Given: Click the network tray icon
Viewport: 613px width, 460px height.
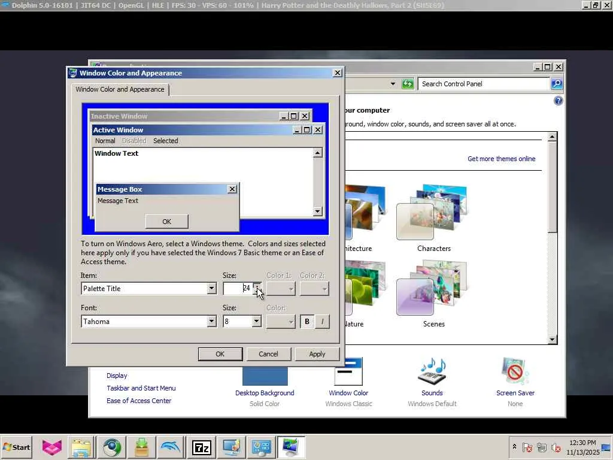Looking at the screenshot, I should [541, 447].
